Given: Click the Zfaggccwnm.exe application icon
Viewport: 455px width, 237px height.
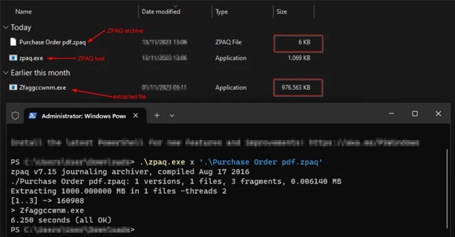Looking at the screenshot, I should 13,87.
